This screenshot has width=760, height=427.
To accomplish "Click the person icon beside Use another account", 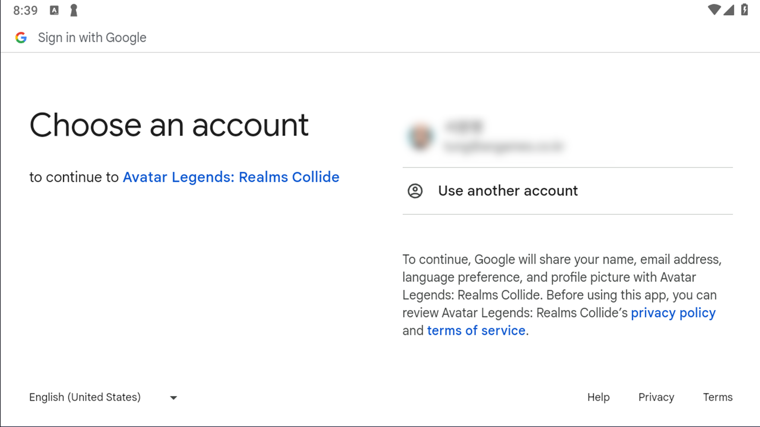I will coord(415,191).
